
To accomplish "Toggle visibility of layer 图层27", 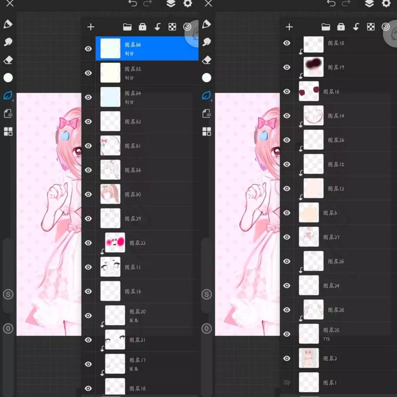I will point(287,237).
